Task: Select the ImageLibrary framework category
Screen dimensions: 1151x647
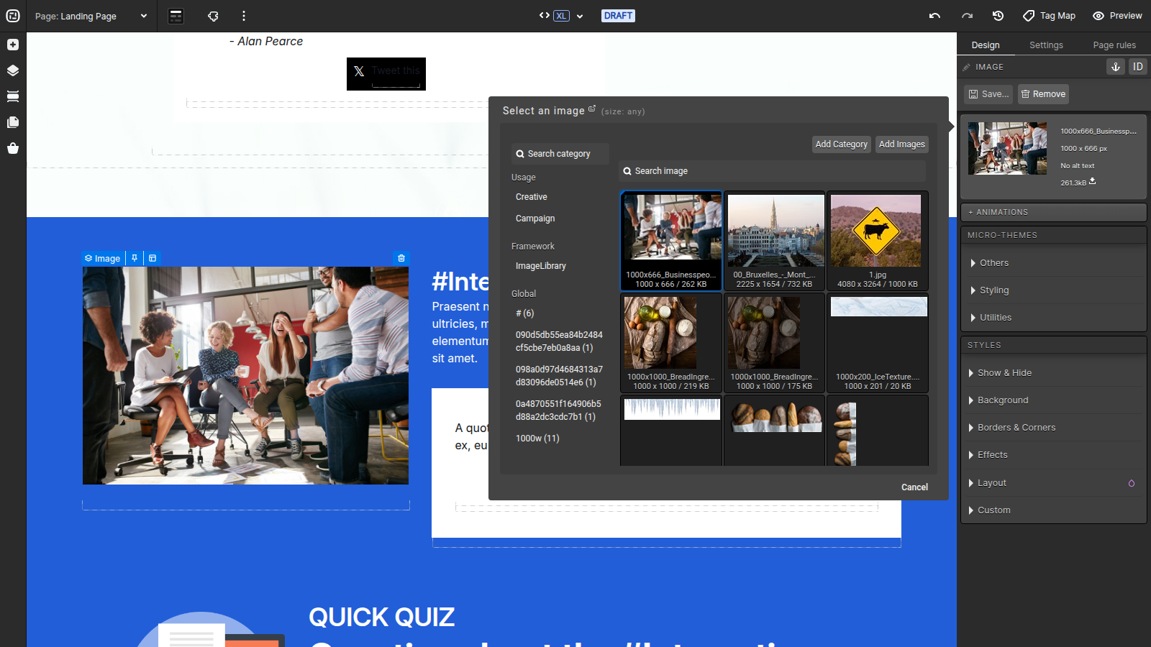Action: coord(541,266)
